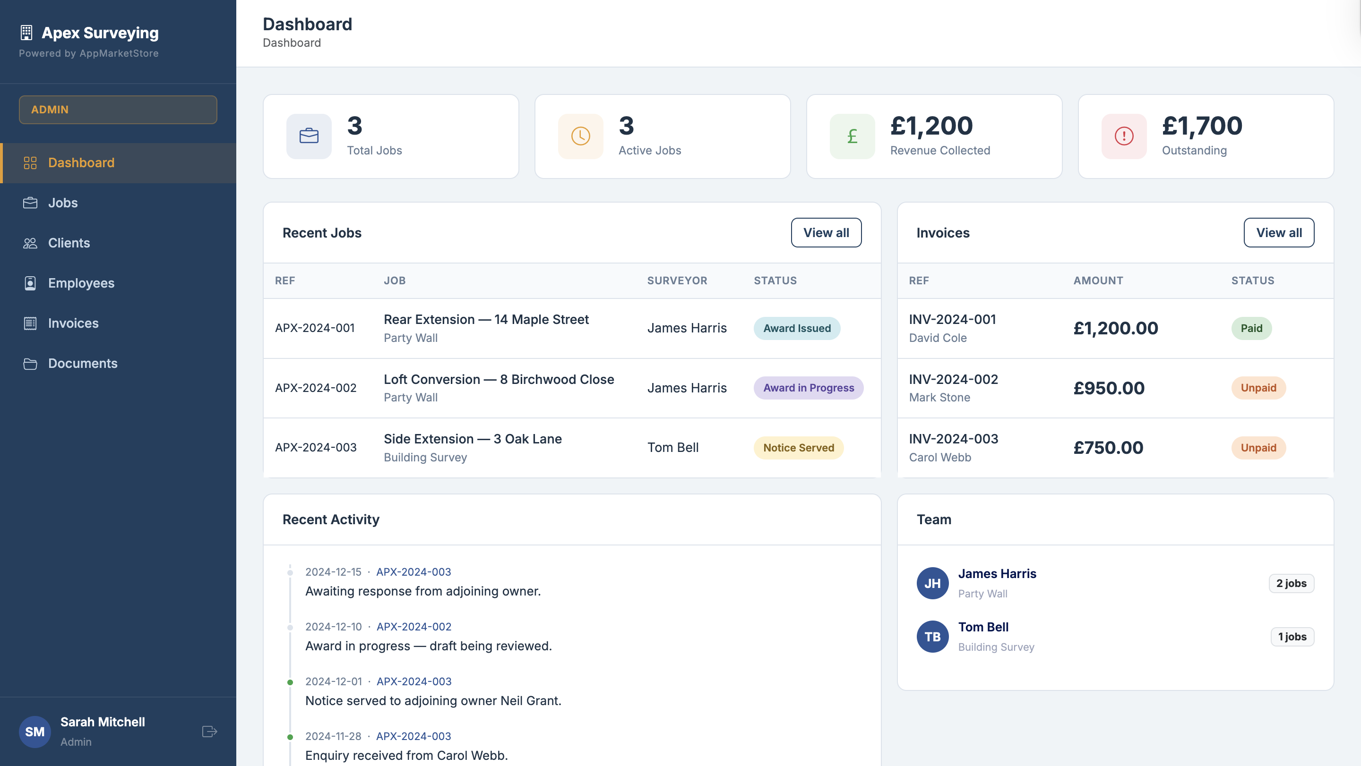Click the Unpaid badge for INV-2024-002
The width and height of the screenshot is (1361, 766).
coord(1258,388)
